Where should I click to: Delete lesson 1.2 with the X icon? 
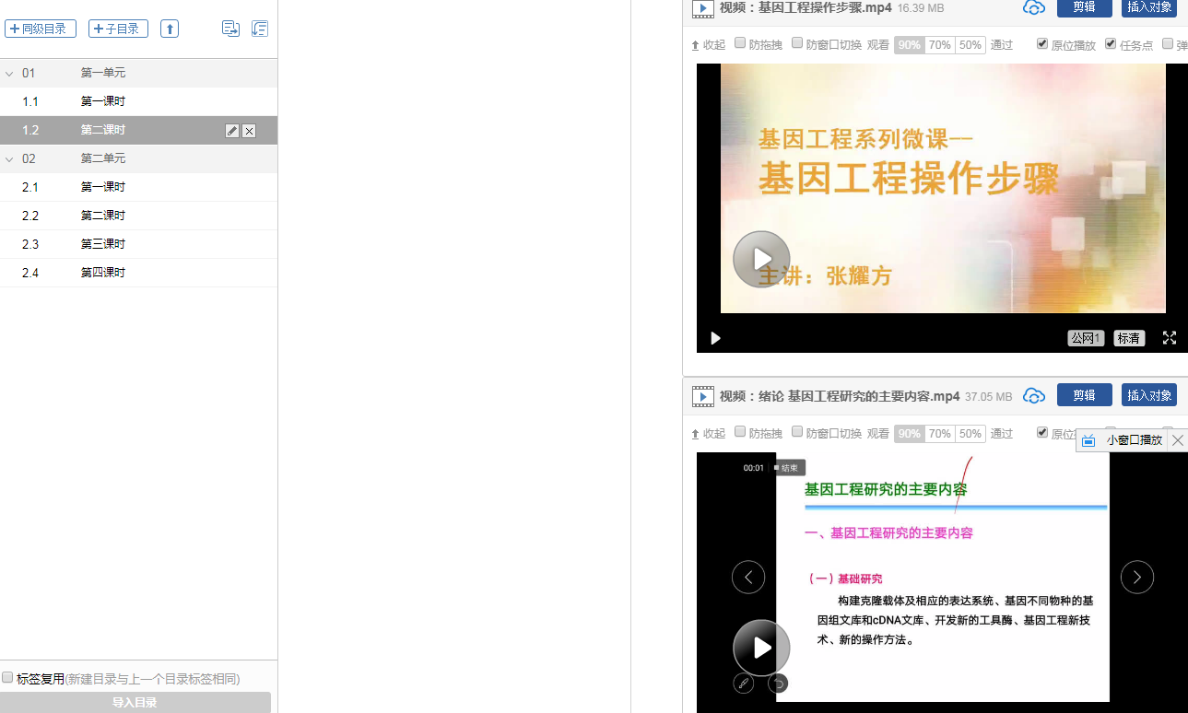click(249, 131)
